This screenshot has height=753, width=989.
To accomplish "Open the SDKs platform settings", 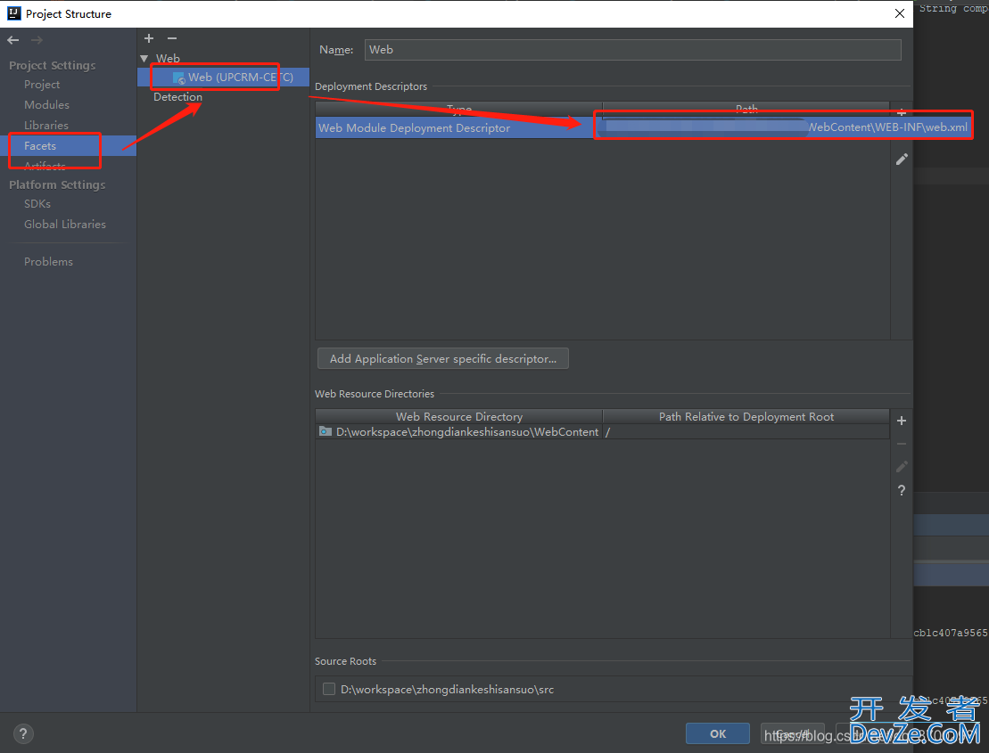I will click(37, 203).
